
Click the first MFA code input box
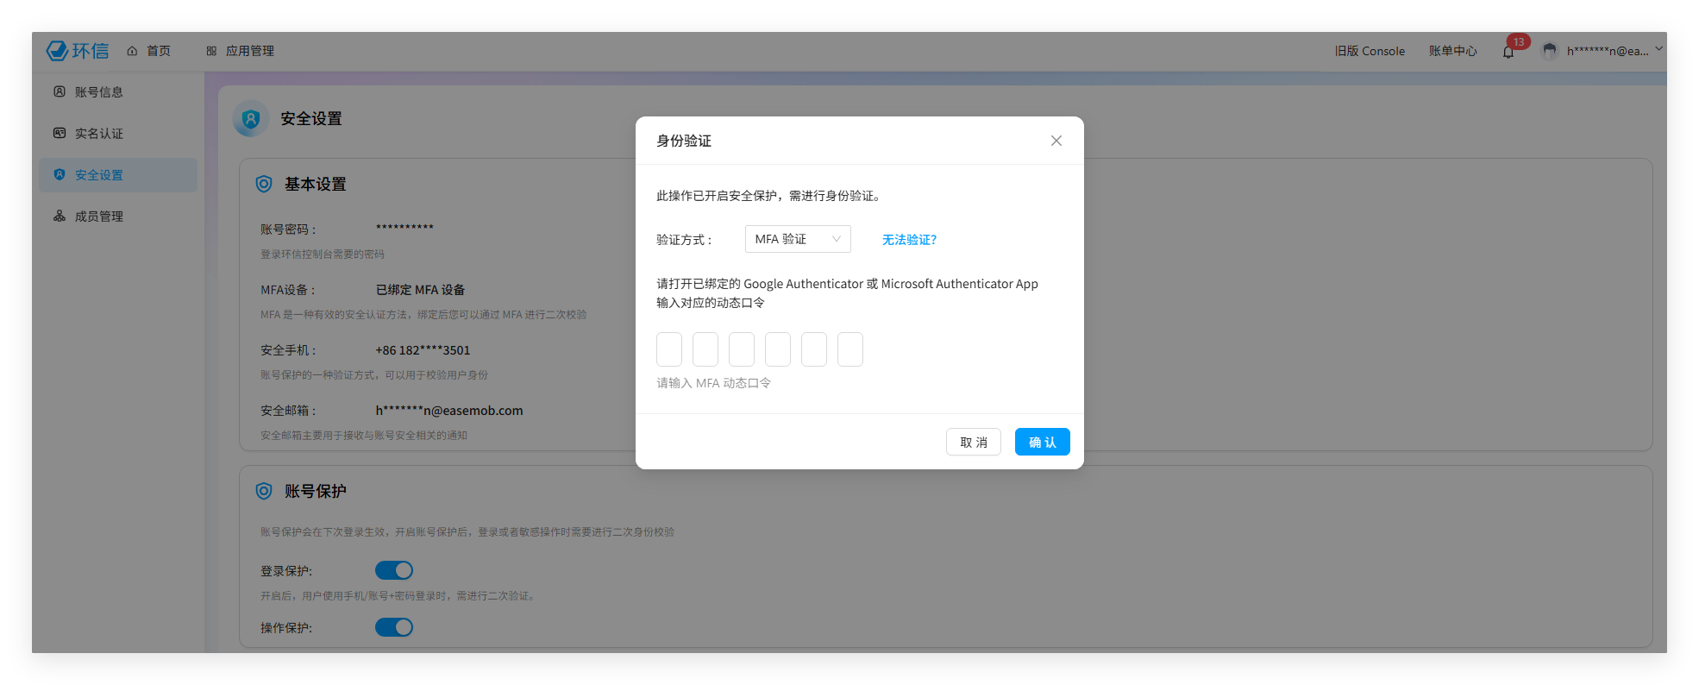point(669,349)
